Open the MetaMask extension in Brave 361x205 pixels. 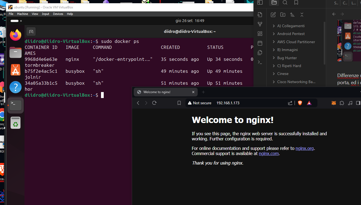point(334,103)
